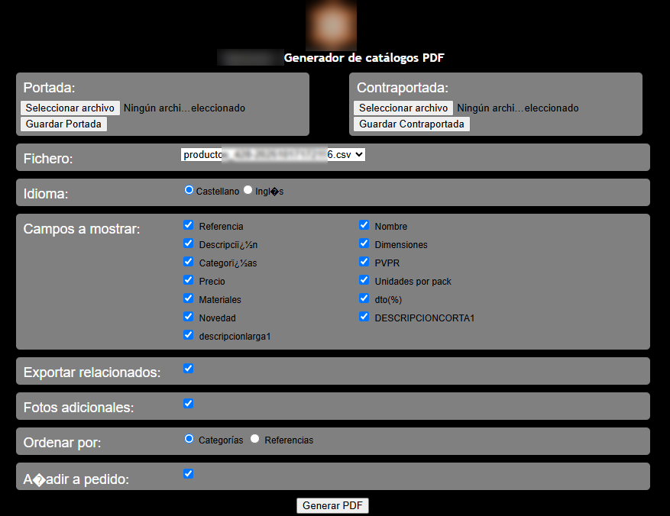Uncheck the Referencia field checkbox
Screen dimensions: 670x516
pyautogui.click(x=189, y=225)
